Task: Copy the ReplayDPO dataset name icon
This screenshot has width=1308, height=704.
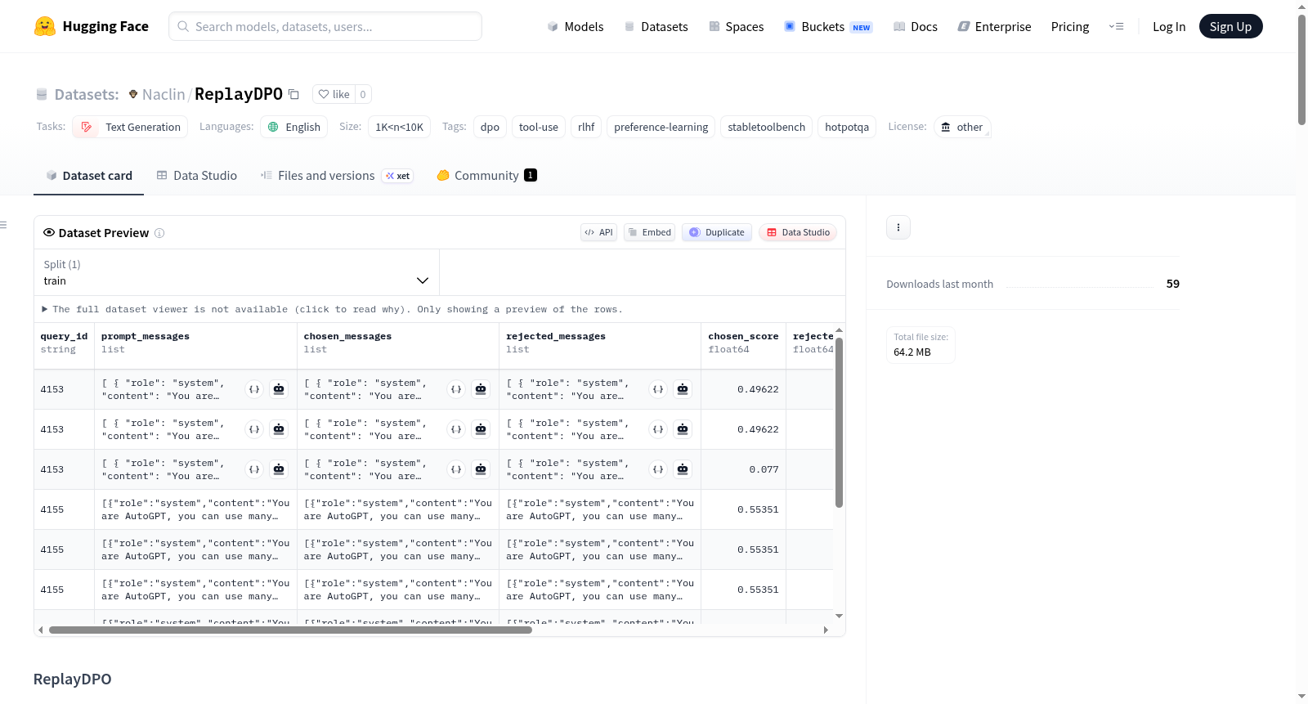Action: [293, 94]
